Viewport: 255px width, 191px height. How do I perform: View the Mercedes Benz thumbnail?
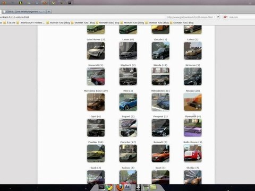96,102
